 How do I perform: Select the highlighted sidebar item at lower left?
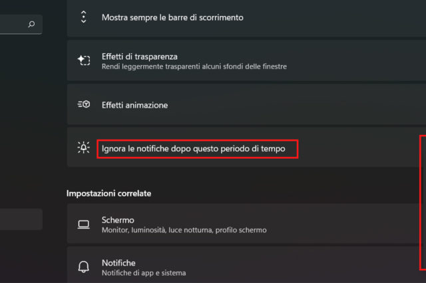coord(21,219)
